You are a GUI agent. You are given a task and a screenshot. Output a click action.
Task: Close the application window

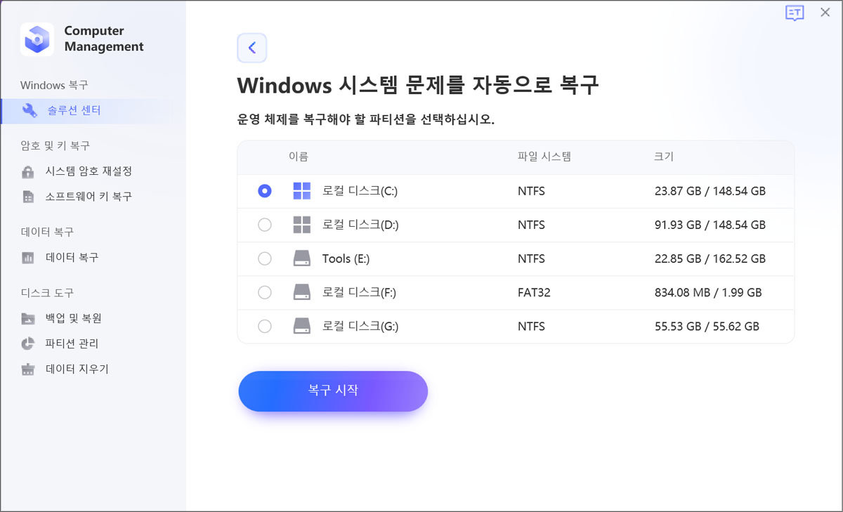(825, 13)
